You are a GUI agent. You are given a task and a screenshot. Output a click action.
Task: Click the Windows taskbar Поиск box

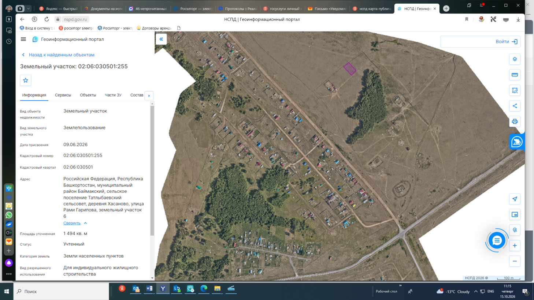point(61,292)
